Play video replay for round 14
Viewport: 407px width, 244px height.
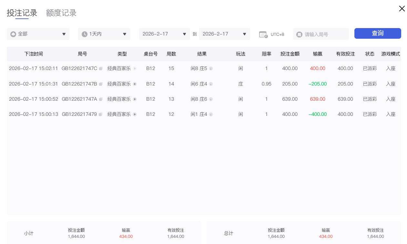click(135, 84)
